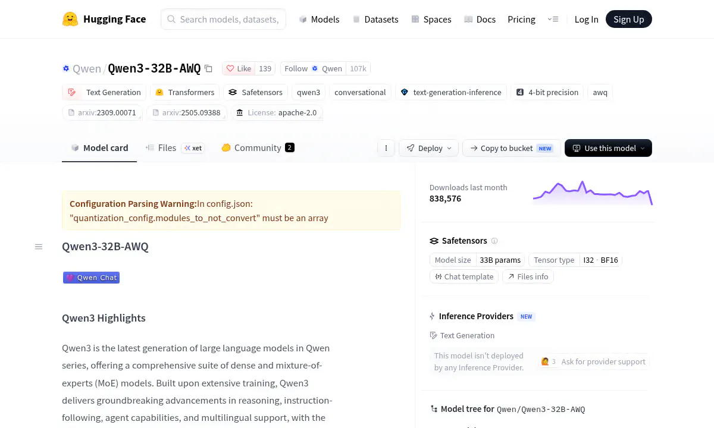The height and width of the screenshot is (428, 714).
Task: Open the 107k followers count
Action: click(x=358, y=68)
